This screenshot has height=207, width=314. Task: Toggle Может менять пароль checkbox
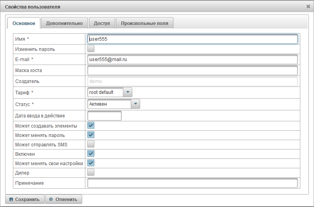point(91,135)
